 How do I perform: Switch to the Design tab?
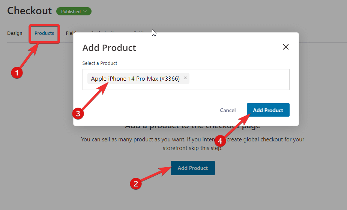pyautogui.click(x=15, y=33)
